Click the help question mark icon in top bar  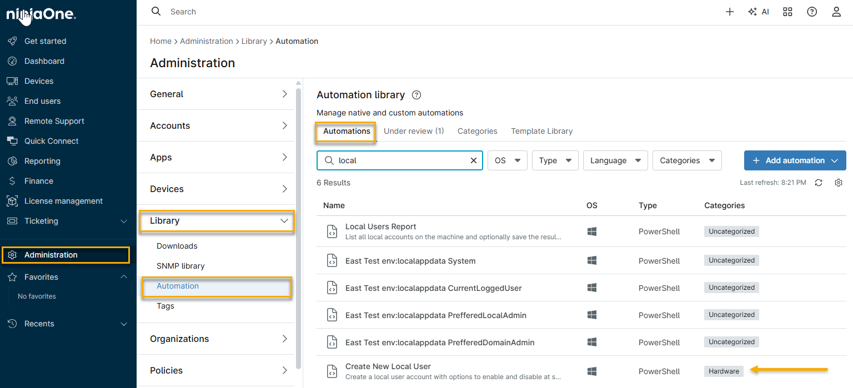(x=812, y=12)
